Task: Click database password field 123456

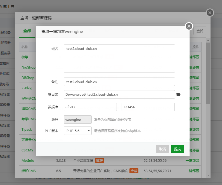Action: coord(148,107)
